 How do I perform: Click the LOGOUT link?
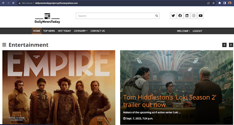click(x=197, y=31)
